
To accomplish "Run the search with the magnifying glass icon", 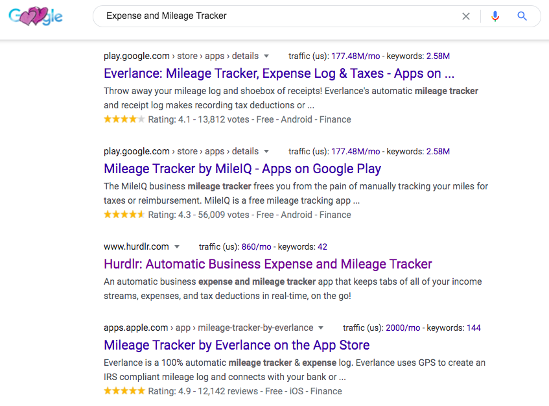I will click(522, 16).
